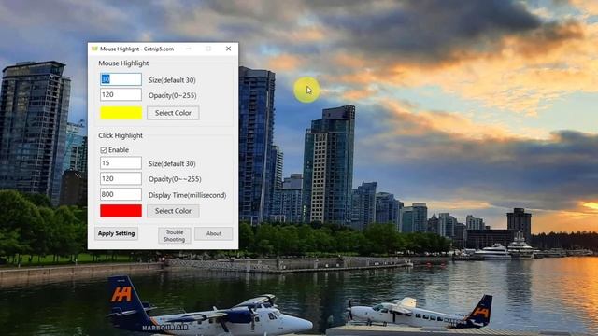Toggle the Click Highlight Enable checkbox
This screenshot has width=598, height=336.
[104, 150]
